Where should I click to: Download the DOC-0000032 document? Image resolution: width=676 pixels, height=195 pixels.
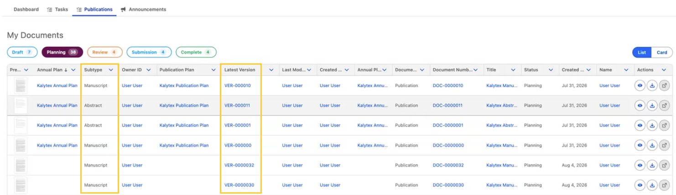[652, 165]
